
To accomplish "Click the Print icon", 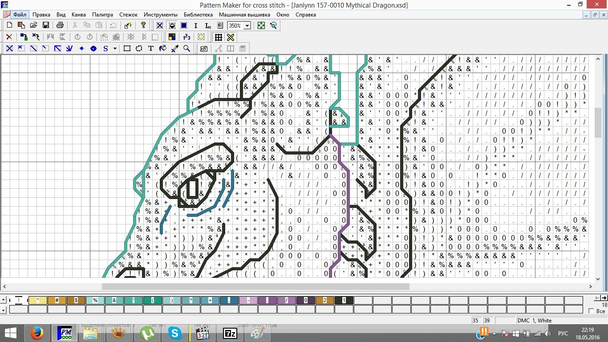I will 60,25.
